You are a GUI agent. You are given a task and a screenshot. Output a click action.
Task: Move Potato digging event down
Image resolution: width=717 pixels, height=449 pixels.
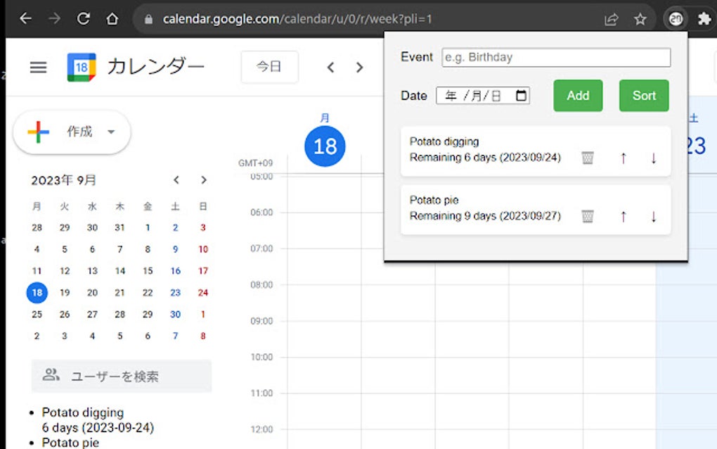pos(654,158)
